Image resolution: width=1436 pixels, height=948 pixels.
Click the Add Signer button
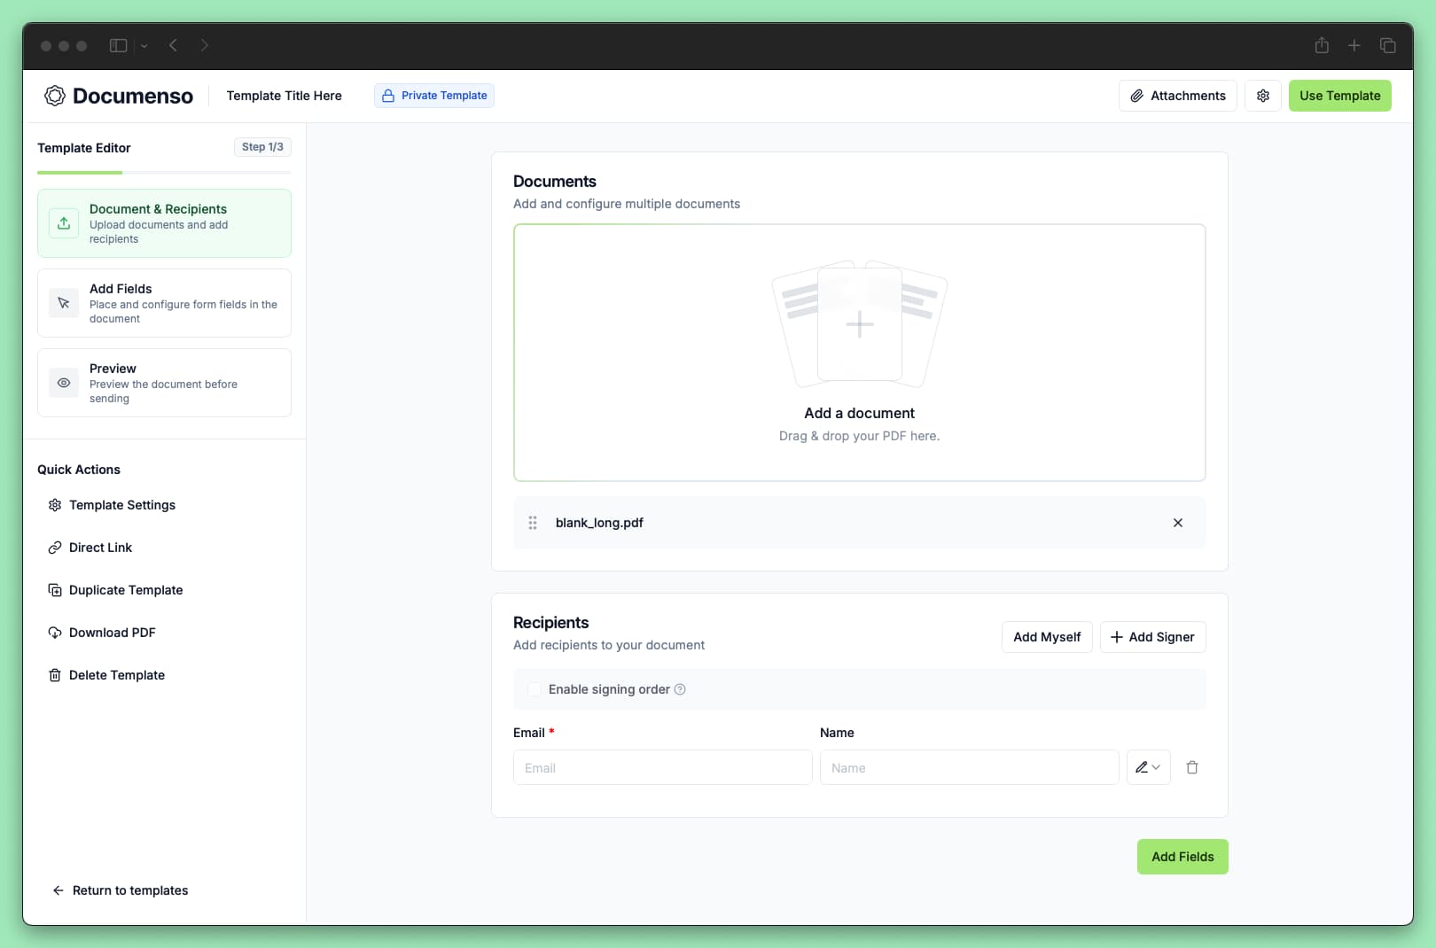tap(1151, 637)
